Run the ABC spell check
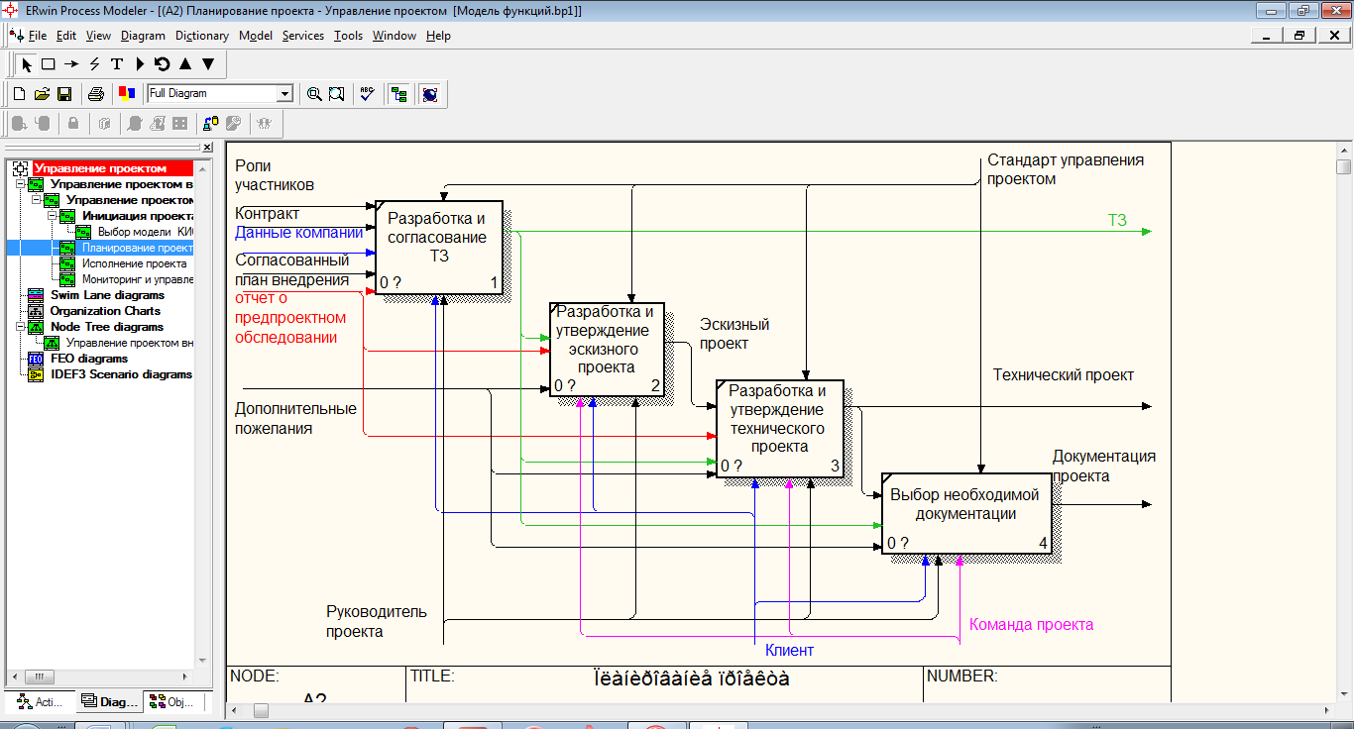This screenshot has width=1354, height=729. point(367,94)
